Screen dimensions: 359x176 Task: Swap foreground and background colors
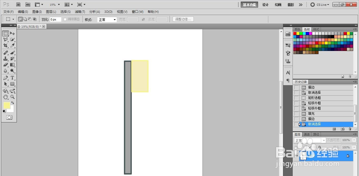pyautogui.click(x=12, y=103)
